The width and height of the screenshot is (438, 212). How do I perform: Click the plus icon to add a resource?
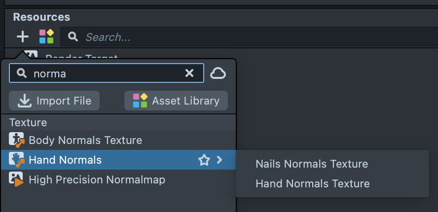(x=23, y=36)
